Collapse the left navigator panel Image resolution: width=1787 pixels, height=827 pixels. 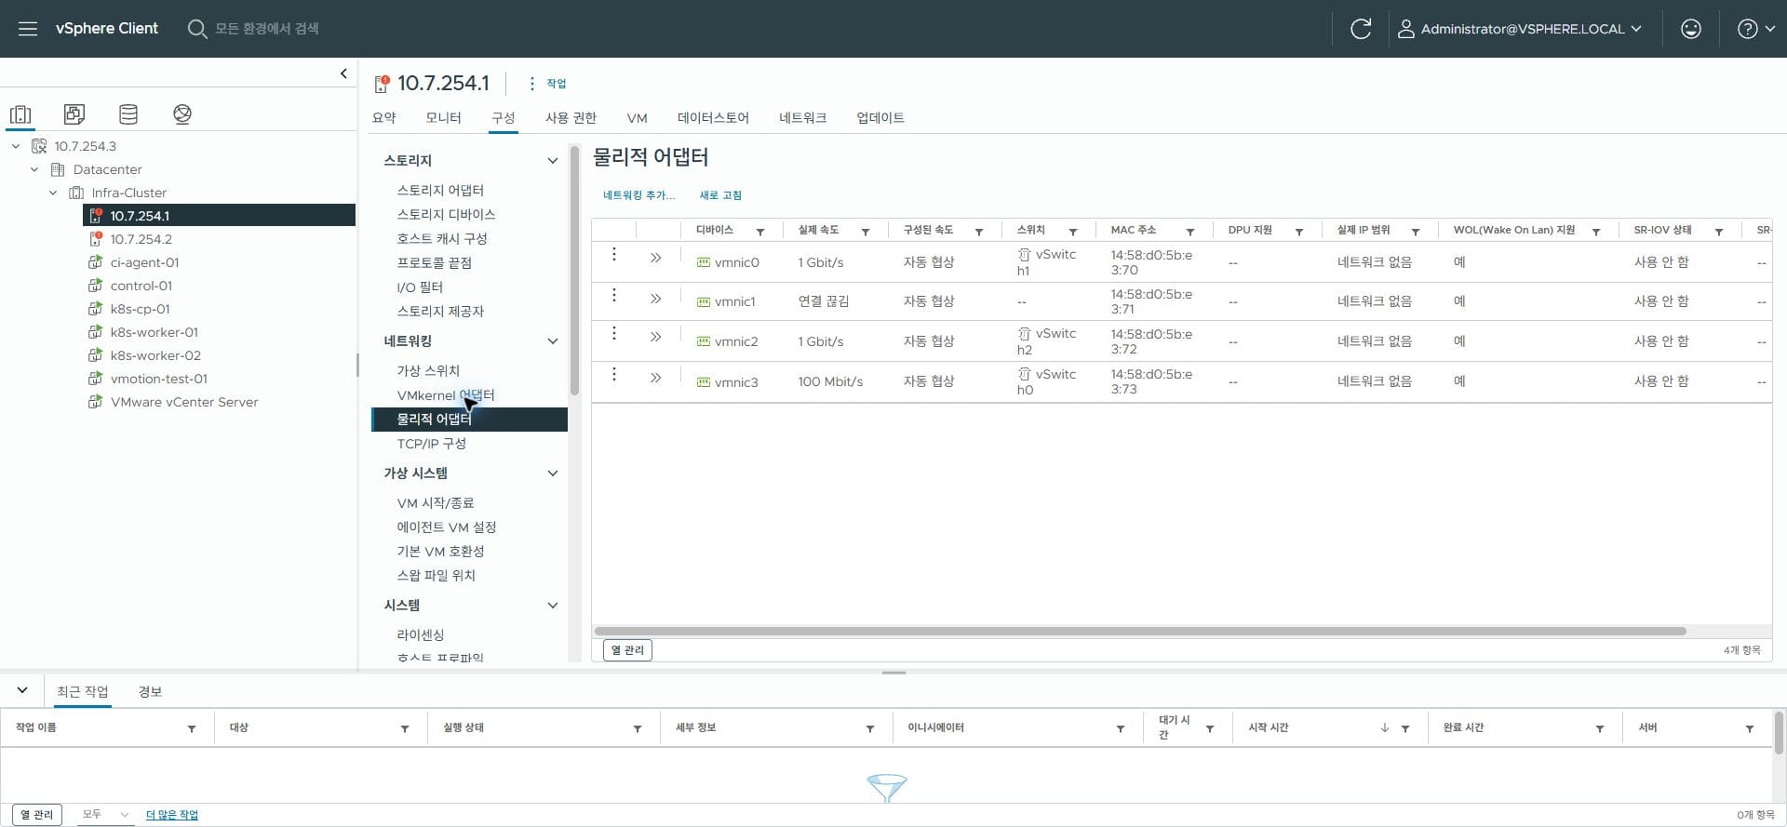point(343,73)
